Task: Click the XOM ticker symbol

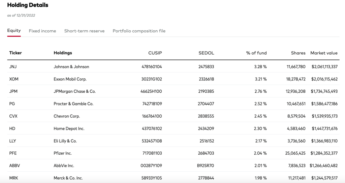Action: pos(13,79)
